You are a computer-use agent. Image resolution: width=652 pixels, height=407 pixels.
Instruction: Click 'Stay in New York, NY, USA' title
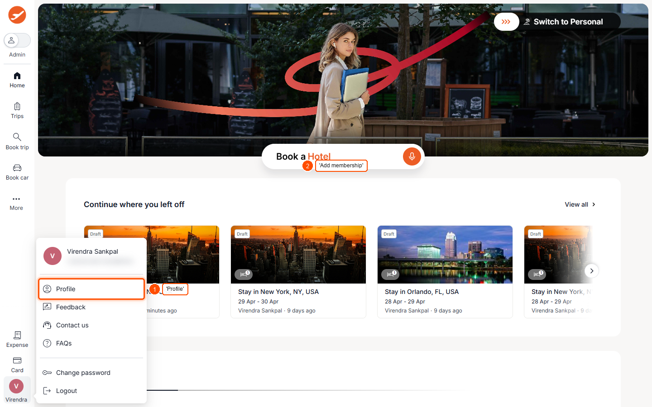[278, 292]
